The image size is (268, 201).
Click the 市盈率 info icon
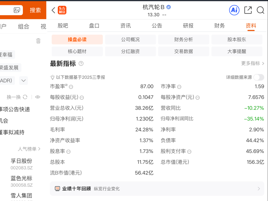[x=71, y=87]
